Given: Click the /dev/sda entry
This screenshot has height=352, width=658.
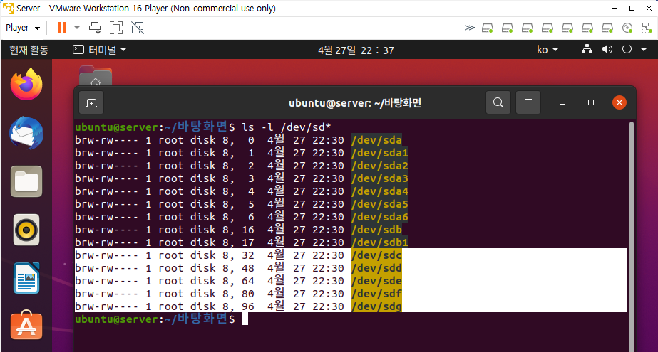Looking at the screenshot, I should 376,140.
